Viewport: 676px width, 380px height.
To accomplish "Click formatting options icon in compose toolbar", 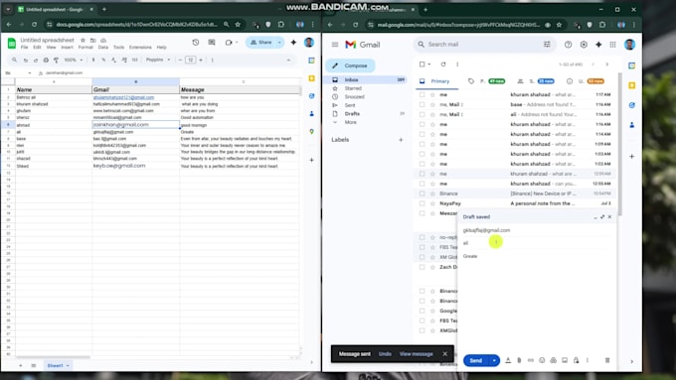I will (508, 360).
